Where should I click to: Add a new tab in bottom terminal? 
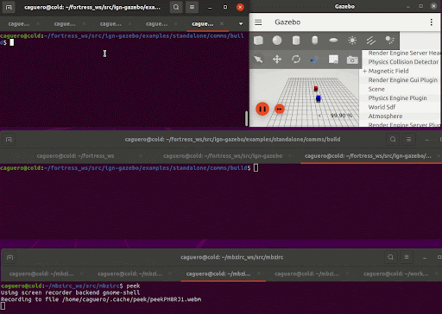click(10, 257)
